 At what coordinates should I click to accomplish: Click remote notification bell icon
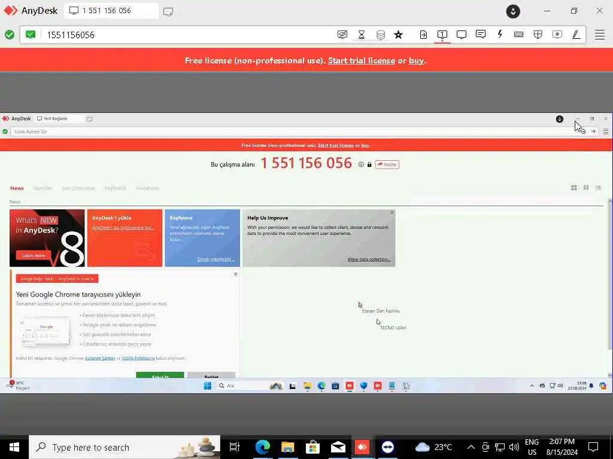tap(591, 385)
